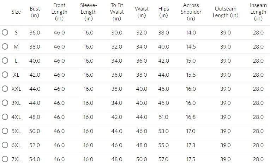
Task: Choose the 3XL size radio button
Action: [5, 103]
